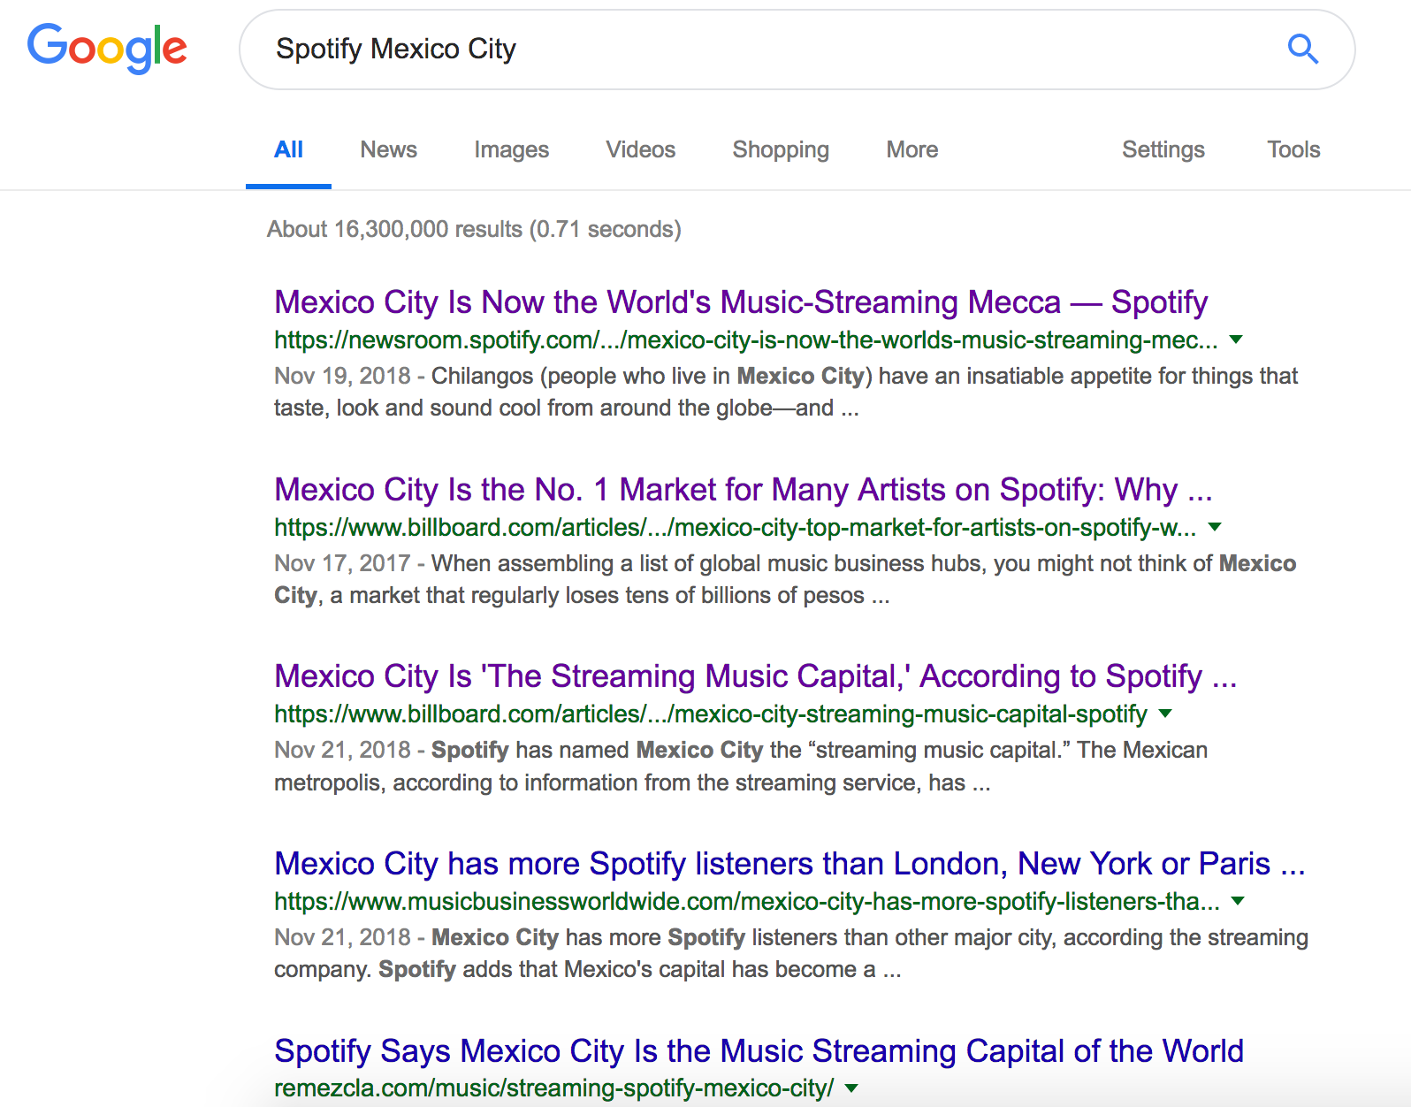The image size is (1411, 1107).
Task: Expand arrow beside billboard top-market-for-artists URL
Action: click(1215, 527)
